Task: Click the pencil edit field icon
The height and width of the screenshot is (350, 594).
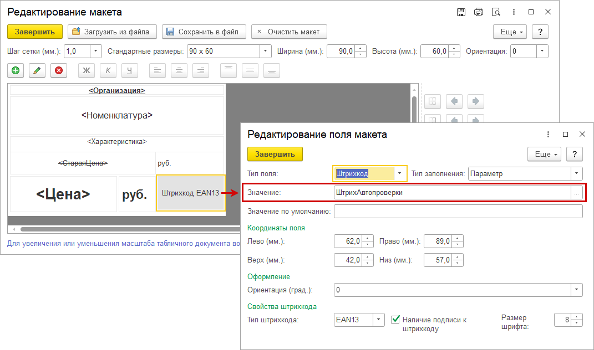Action: pos(37,70)
